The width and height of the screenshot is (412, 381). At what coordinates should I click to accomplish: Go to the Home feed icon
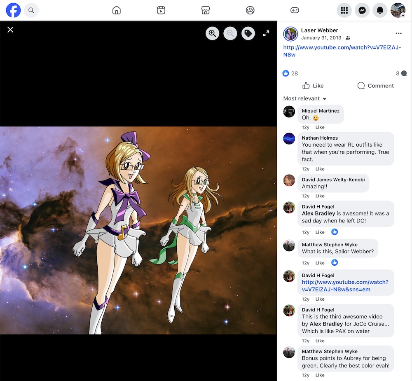[117, 10]
